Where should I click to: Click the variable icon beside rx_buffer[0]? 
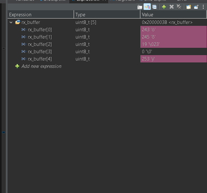coord(24,30)
